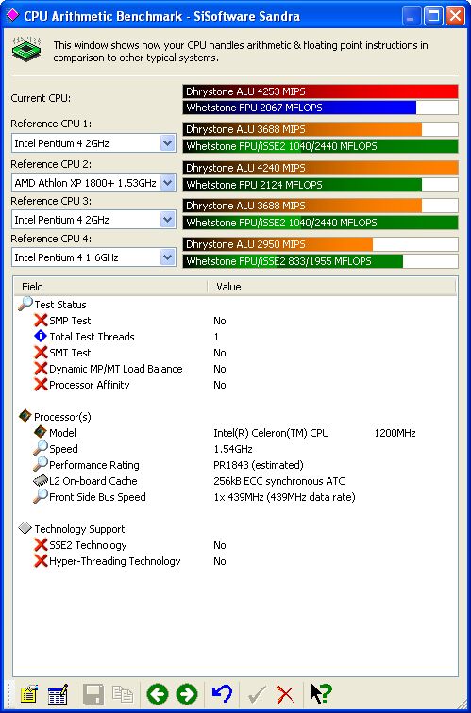Click the Options notepad icon in the bottom toolbar
This screenshot has width=471, height=713.
coord(29,694)
